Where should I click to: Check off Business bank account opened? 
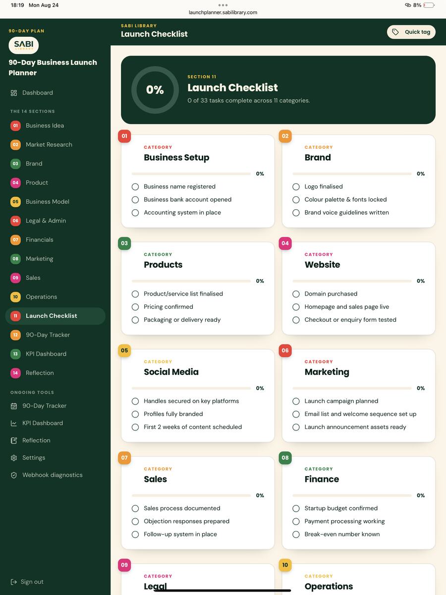point(135,200)
